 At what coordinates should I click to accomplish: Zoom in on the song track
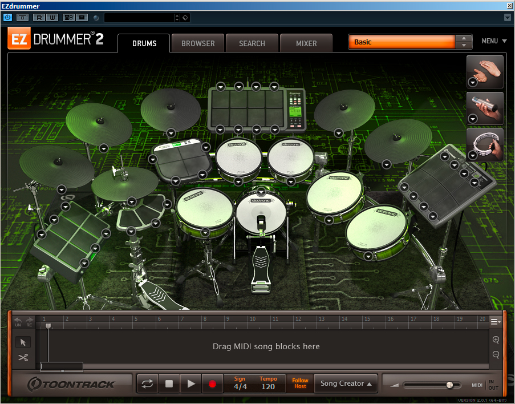pos(496,340)
